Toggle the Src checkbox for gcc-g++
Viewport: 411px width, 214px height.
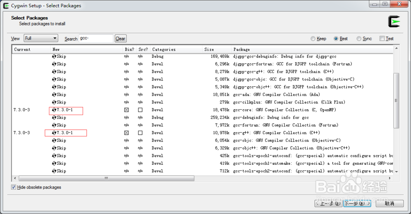[x=140, y=133]
